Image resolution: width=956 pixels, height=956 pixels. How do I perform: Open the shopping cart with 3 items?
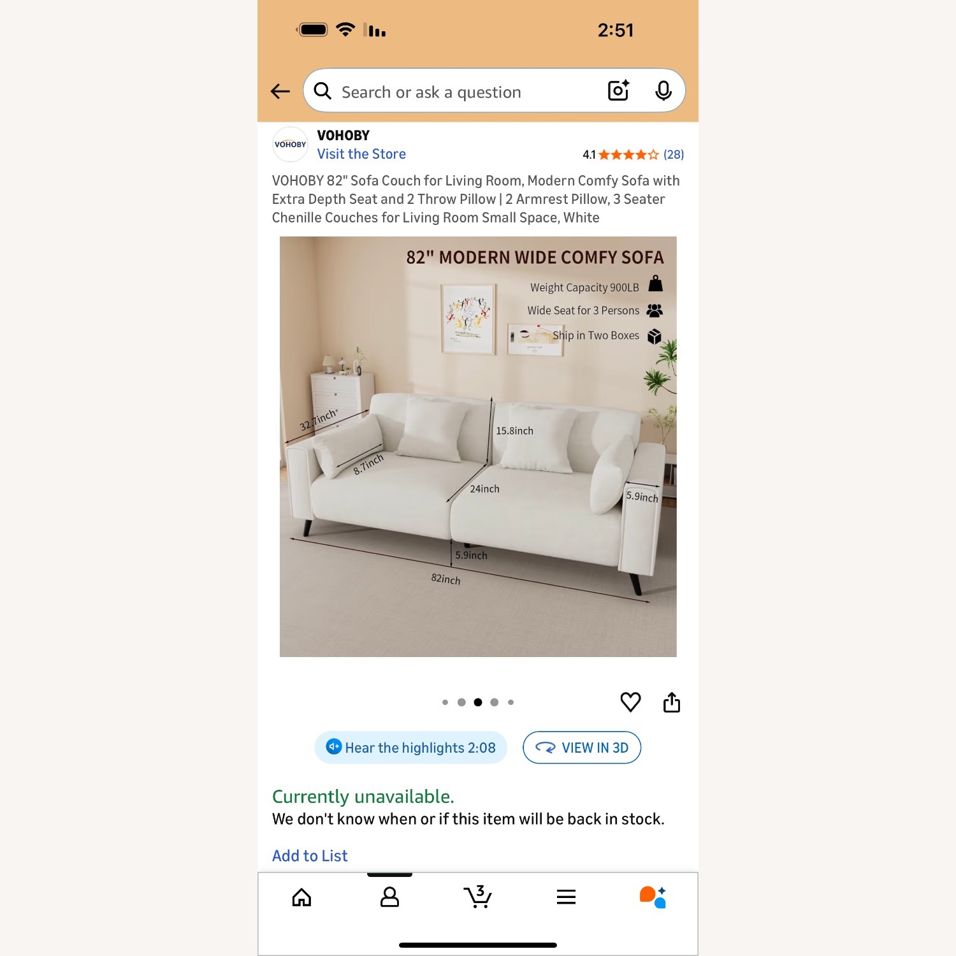(x=477, y=897)
